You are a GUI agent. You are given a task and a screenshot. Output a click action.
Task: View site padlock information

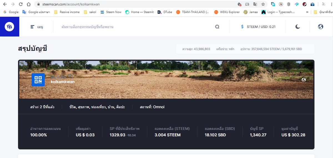(38, 4)
